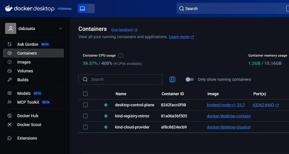Click the external link icon beside port 63262:6443
The height and width of the screenshot is (154, 289).
tap(277, 105)
